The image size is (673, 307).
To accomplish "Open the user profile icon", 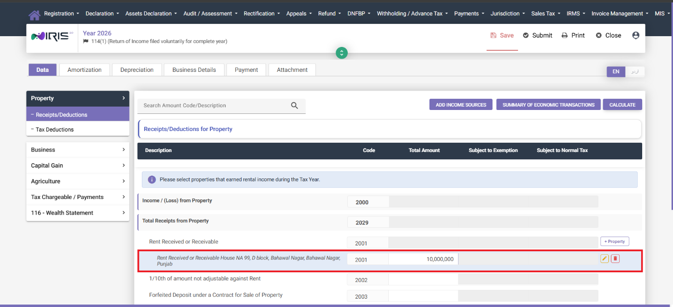I will click(636, 35).
